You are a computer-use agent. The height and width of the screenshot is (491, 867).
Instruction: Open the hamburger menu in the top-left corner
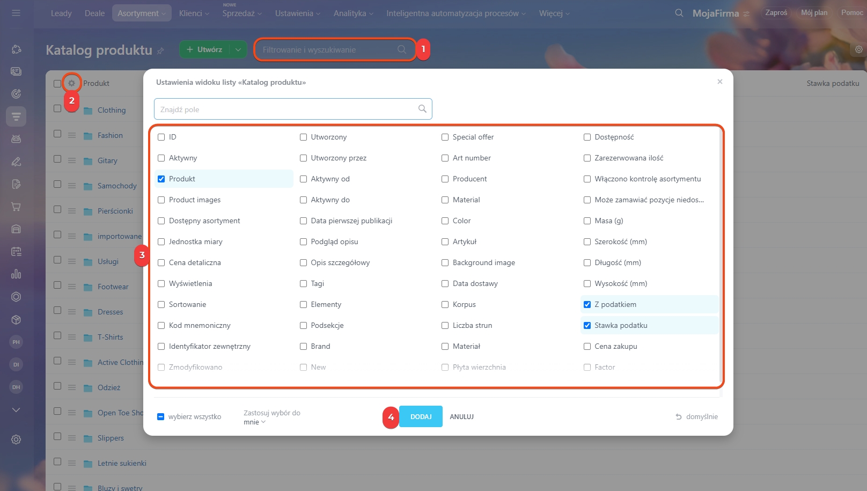click(16, 13)
